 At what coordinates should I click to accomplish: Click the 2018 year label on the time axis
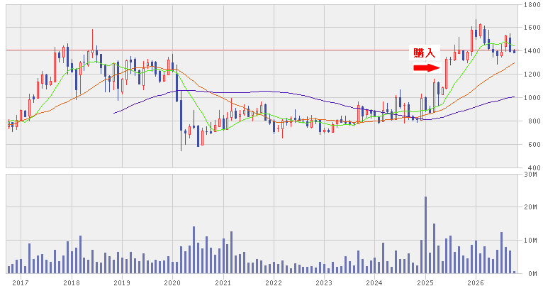(x=72, y=282)
